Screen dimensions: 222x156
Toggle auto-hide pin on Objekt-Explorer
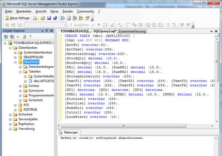click(47, 31)
